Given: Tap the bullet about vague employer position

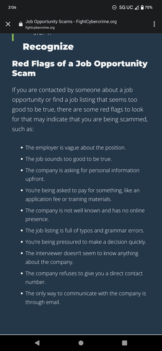Looking at the screenshot, I should (76, 148).
